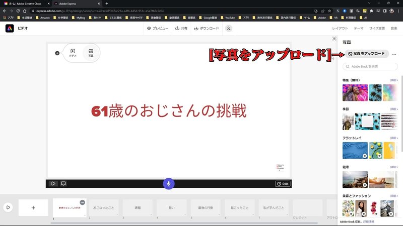Reload the page with the refresh icon

pyautogui.click(x=18, y=11)
